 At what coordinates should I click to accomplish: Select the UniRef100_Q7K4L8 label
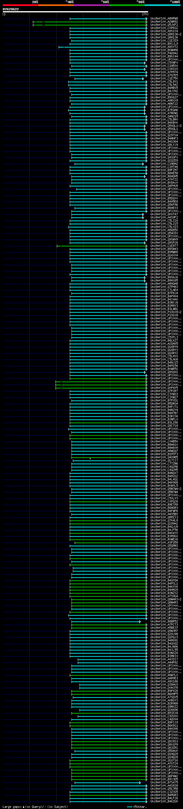164,520
